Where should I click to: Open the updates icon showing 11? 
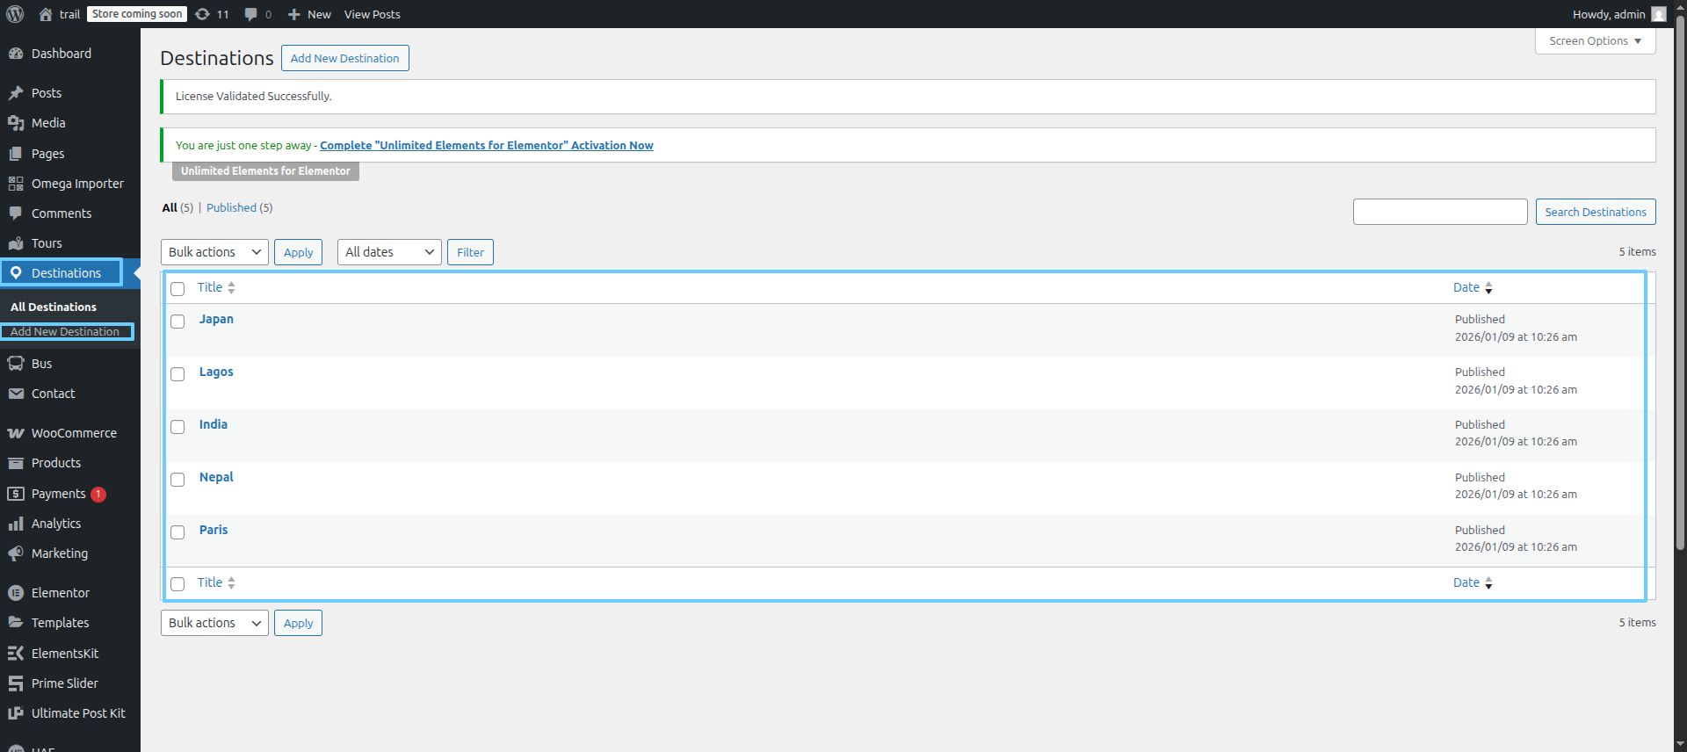(203, 14)
